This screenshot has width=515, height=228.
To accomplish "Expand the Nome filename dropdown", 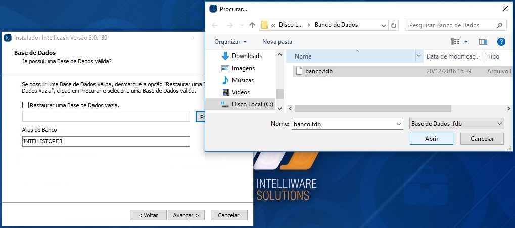I will [x=399, y=124].
